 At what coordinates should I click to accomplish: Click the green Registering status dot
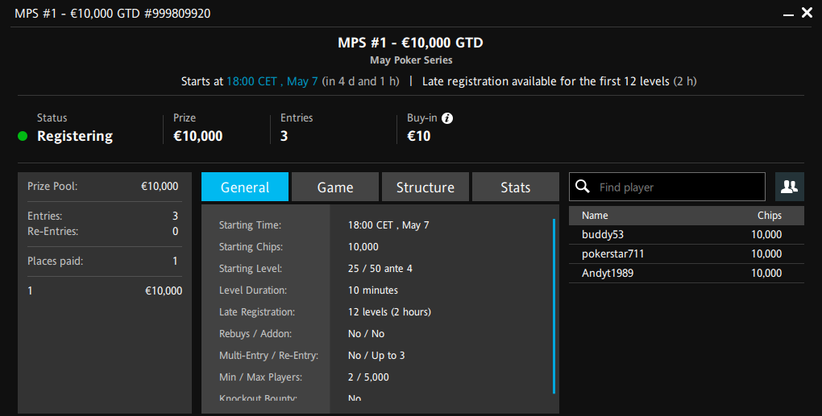pyautogui.click(x=23, y=136)
